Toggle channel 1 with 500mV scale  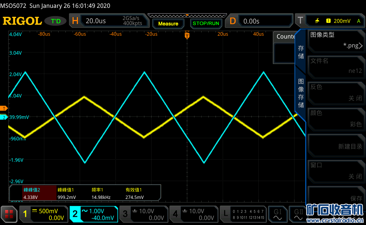(x=44, y=214)
